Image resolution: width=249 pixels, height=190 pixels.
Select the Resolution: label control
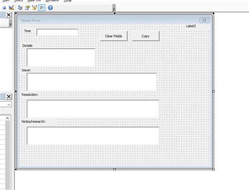30,94
